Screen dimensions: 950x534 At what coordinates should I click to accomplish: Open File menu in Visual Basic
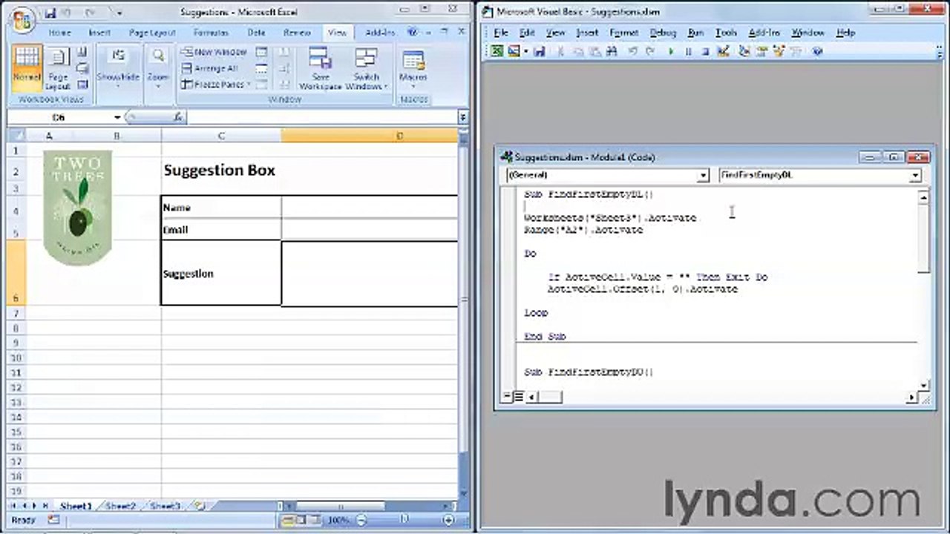click(501, 33)
